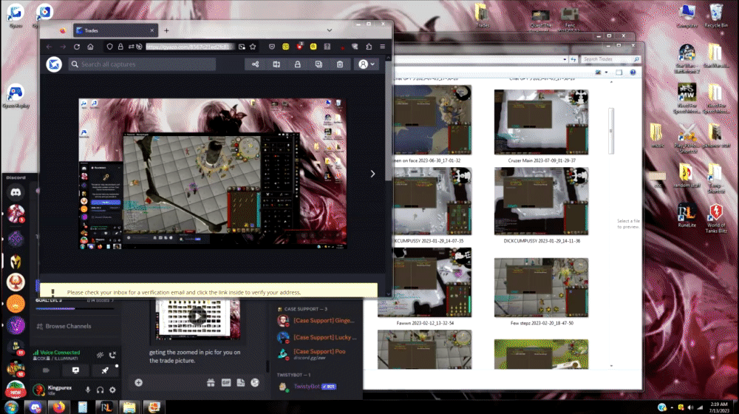Focus the Search all captures field

pyautogui.click(x=142, y=64)
